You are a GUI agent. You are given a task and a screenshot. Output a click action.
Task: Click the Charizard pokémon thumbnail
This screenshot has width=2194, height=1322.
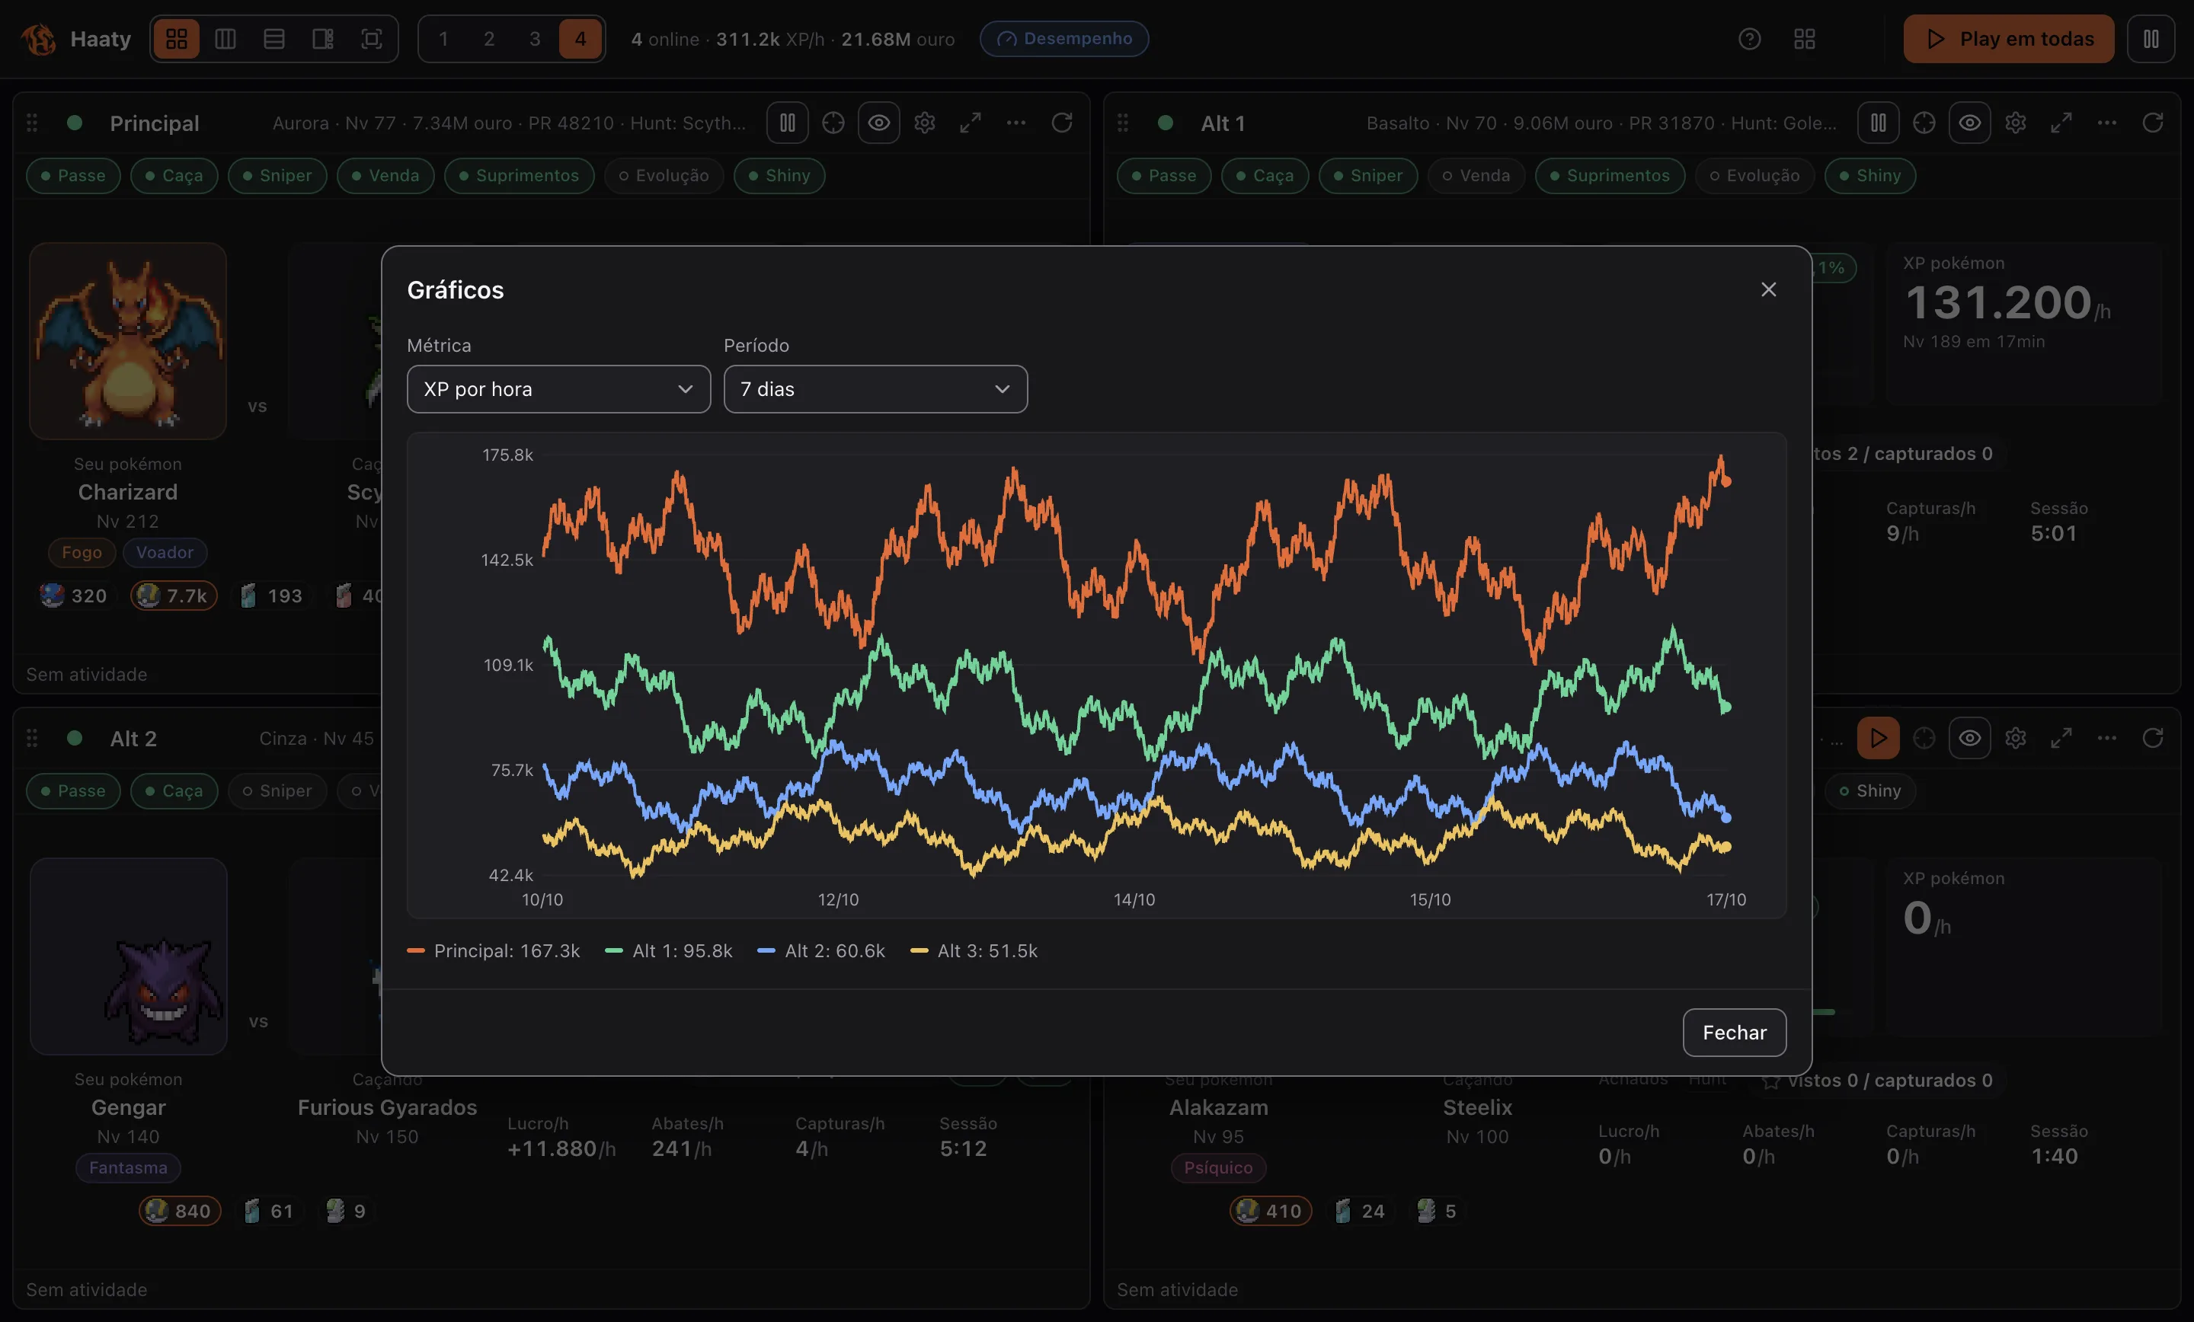coord(128,341)
